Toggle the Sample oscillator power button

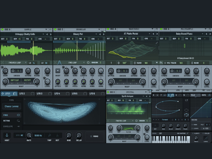2,29
